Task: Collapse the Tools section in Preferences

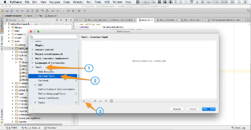Action: click(x=32, y=68)
